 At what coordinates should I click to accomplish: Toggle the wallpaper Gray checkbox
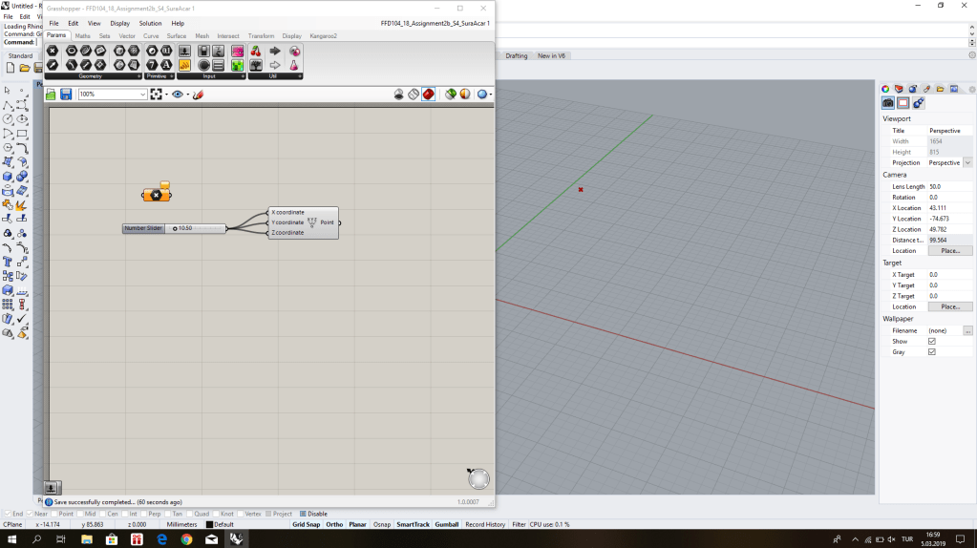932,352
